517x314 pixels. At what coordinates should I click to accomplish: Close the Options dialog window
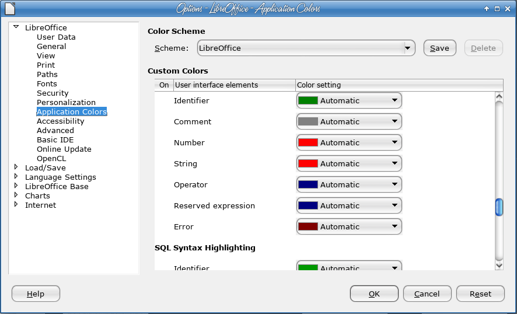[x=508, y=9]
